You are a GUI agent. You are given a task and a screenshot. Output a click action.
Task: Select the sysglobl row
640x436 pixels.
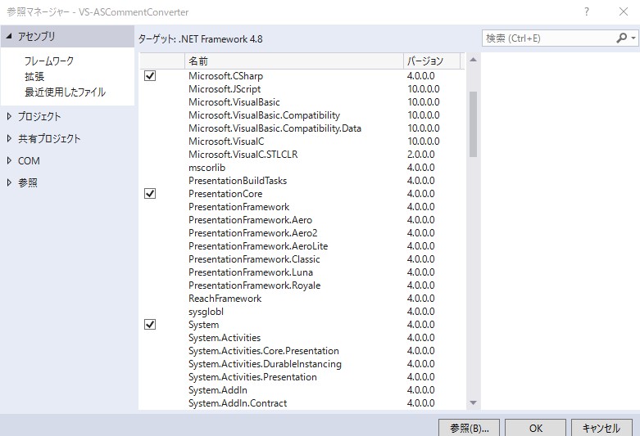tap(302, 311)
